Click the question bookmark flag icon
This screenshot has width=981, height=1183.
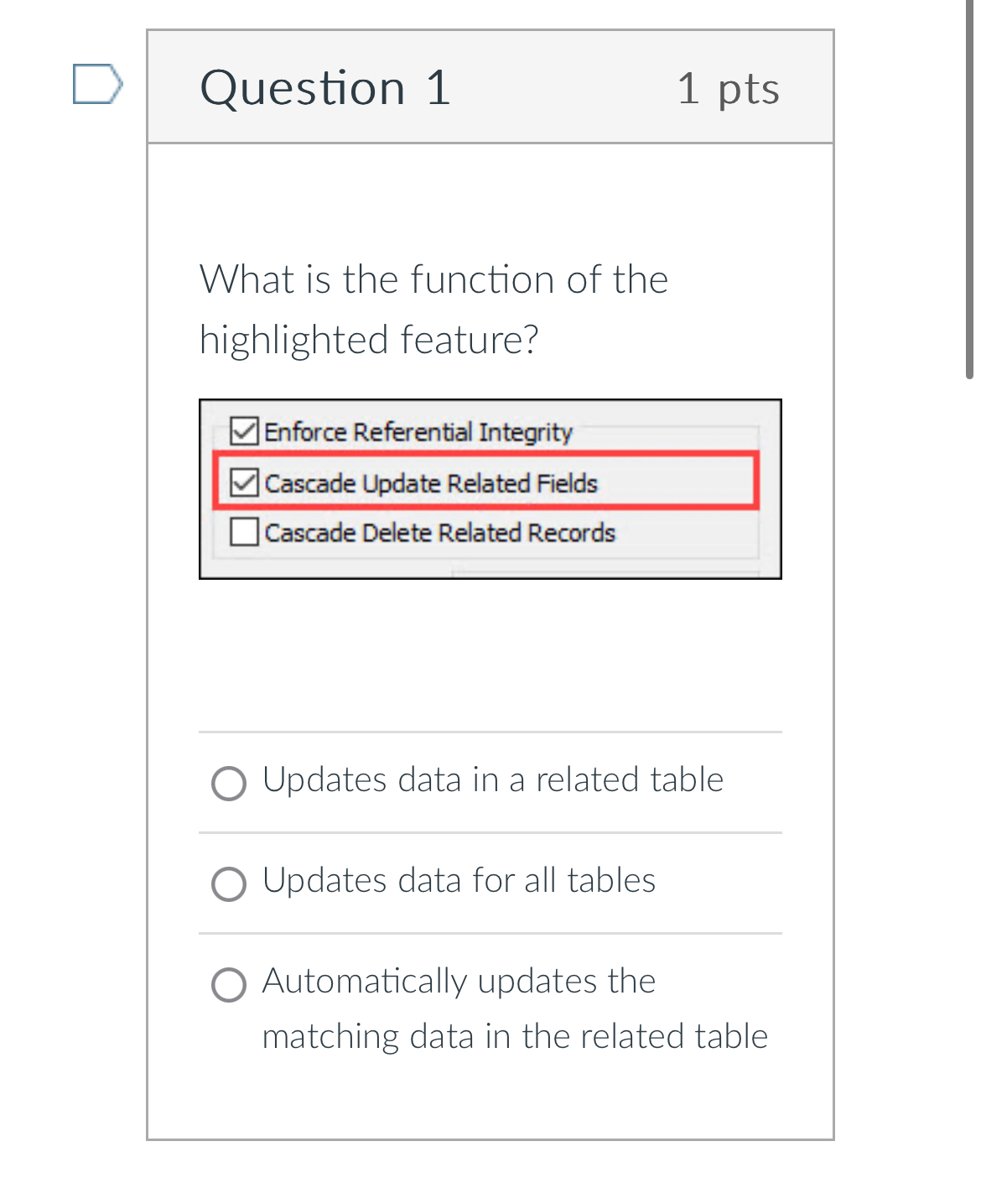point(96,85)
